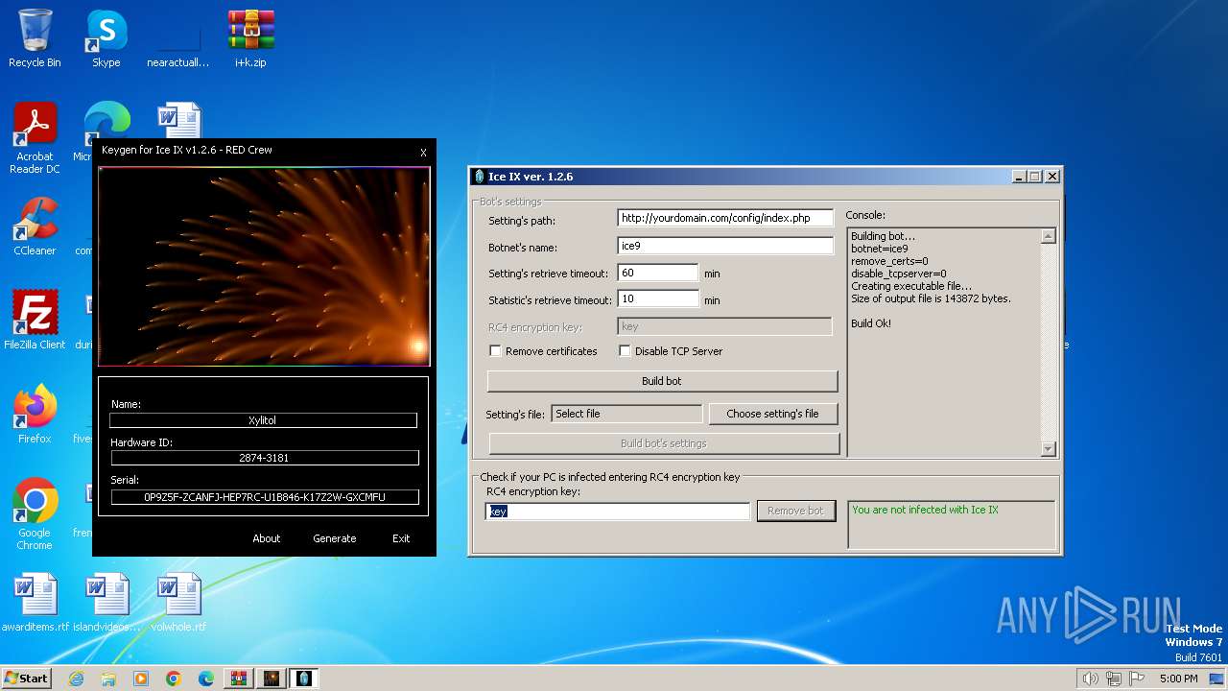Launch Microsoft Edge from taskbar
Screen dimensions: 1228x691
click(206, 679)
